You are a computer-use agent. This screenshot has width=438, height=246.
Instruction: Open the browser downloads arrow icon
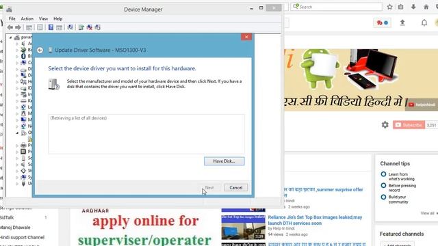413,7
